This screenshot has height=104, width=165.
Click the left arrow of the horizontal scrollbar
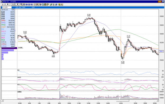[2, 101]
